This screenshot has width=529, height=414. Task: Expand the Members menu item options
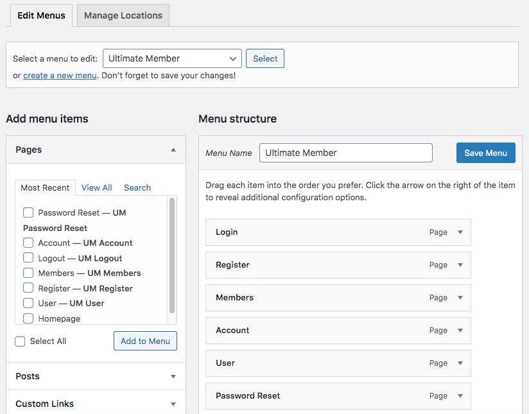click(x=460, y=298)
